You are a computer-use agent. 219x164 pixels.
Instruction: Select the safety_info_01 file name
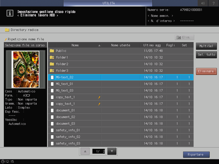(68, 130)
